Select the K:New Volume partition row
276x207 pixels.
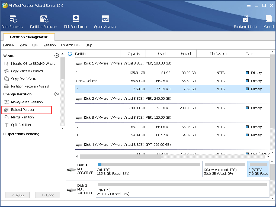pos(172,81)
